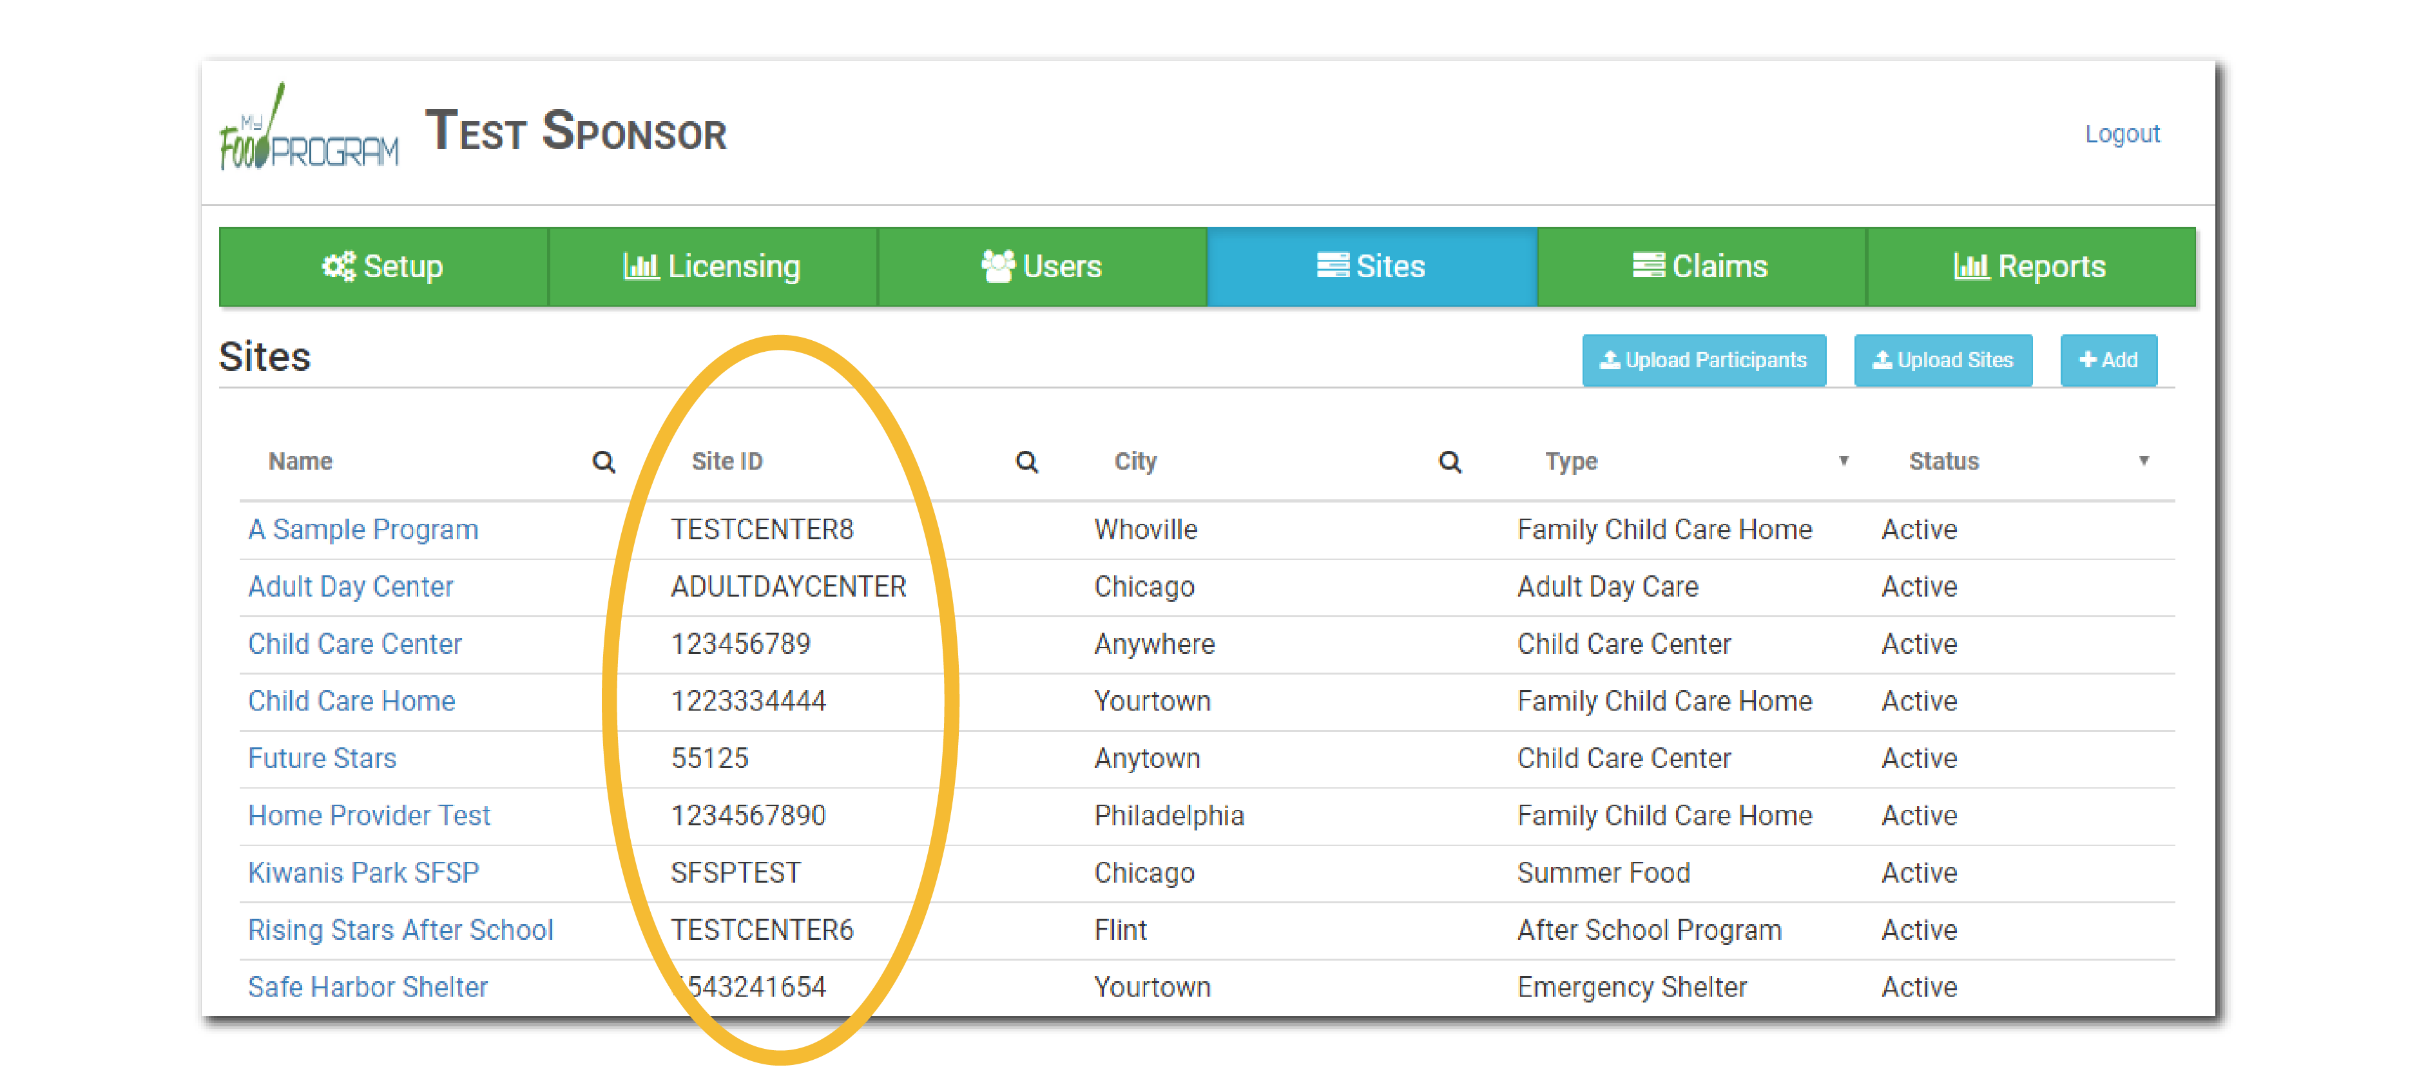Click the people icon on Users tab

coord(997,266)
